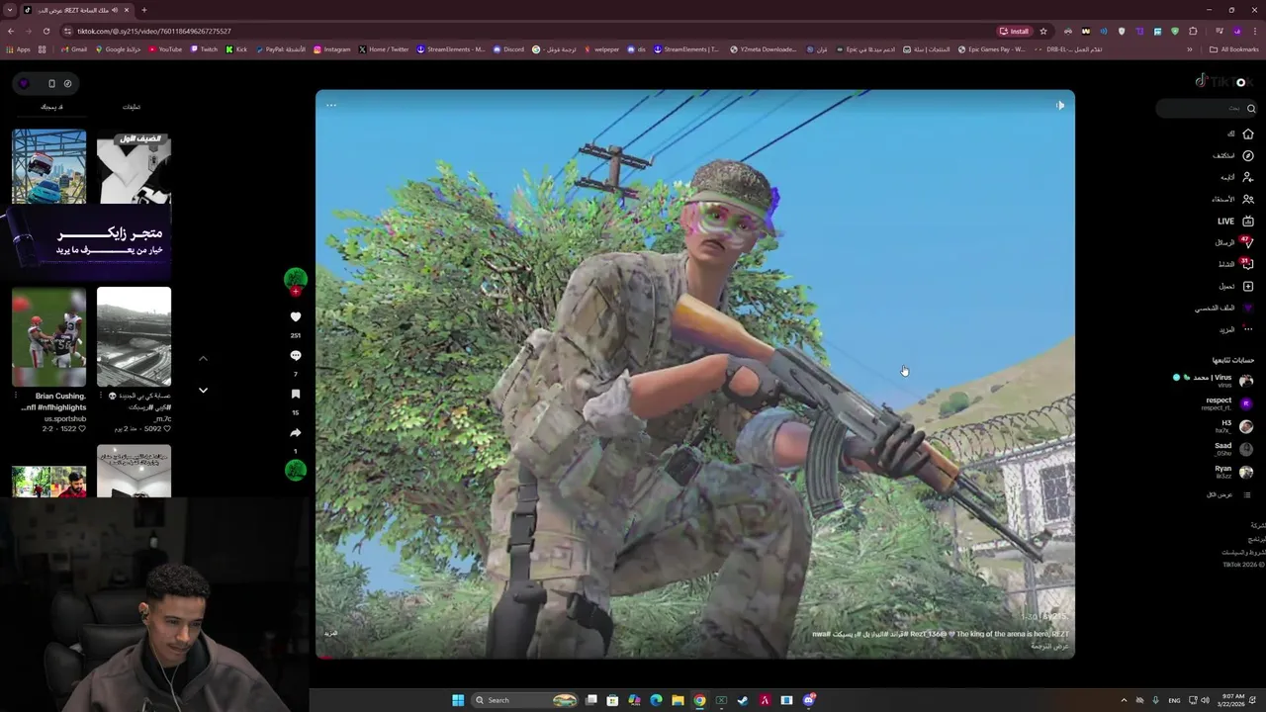Click the TikTok logo
The image size is (1266, 712).
pyautogui.click(x=1224, y=82)
